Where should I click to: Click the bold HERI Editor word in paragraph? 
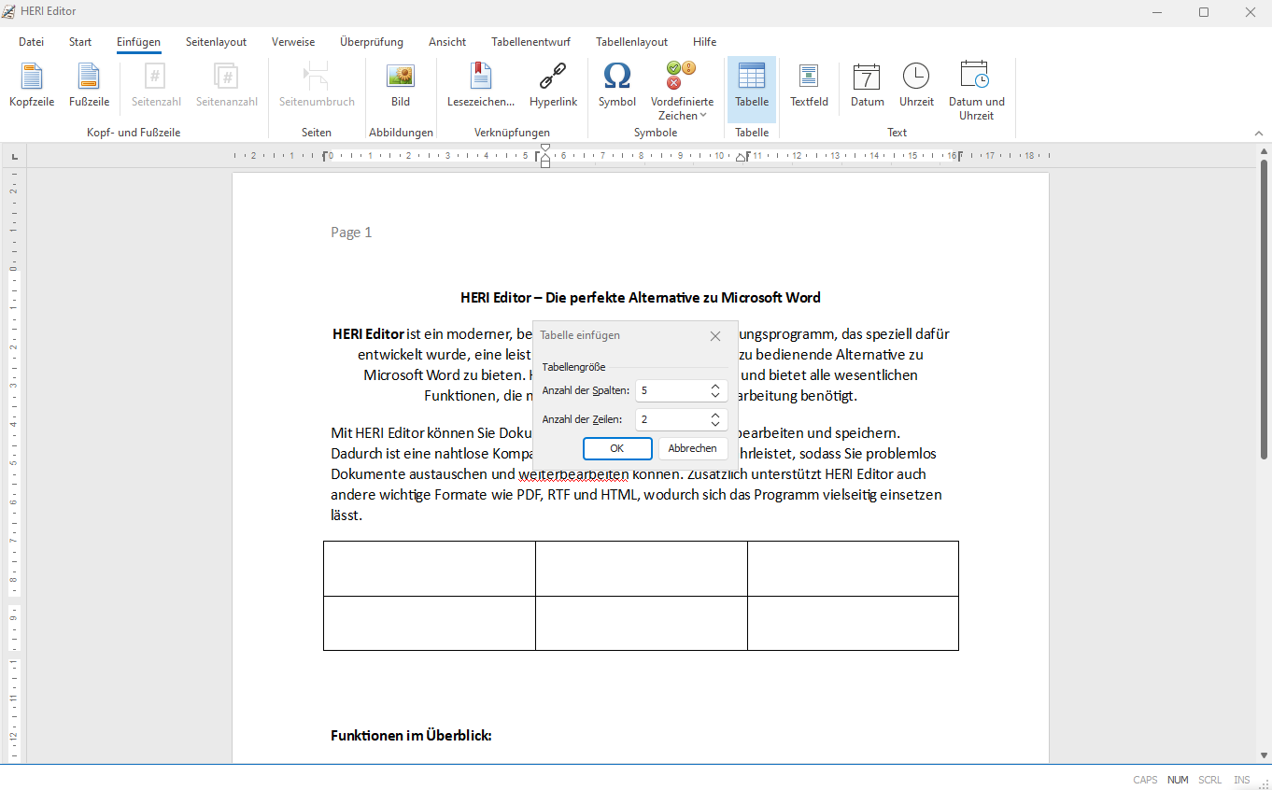(368, 333)
